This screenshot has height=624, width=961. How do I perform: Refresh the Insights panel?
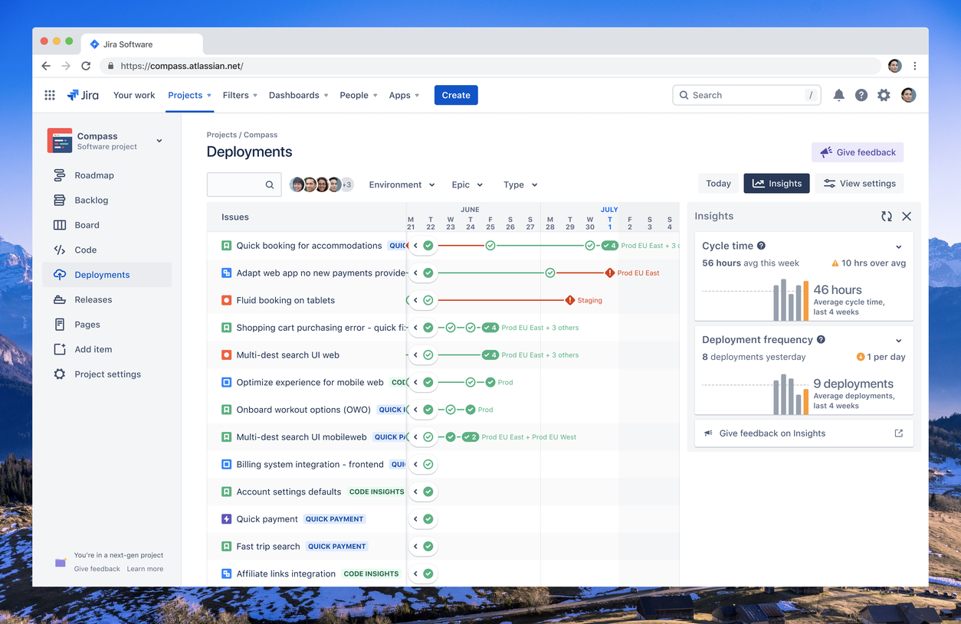[x=887, y=216]
